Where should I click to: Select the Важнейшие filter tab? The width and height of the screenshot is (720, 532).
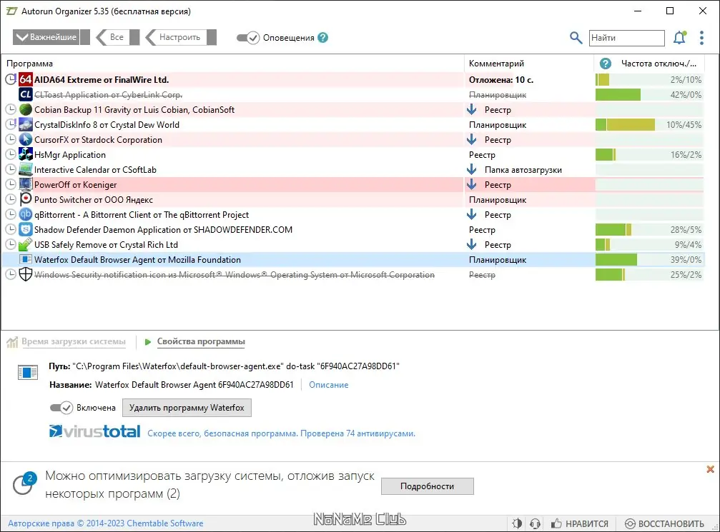click(51, 37)
